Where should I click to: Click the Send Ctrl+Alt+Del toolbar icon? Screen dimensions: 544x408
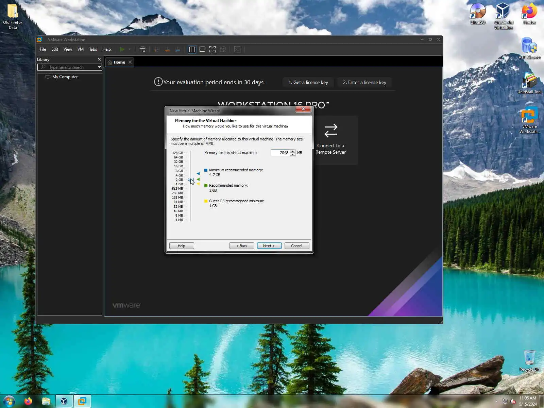pos(142,49)
